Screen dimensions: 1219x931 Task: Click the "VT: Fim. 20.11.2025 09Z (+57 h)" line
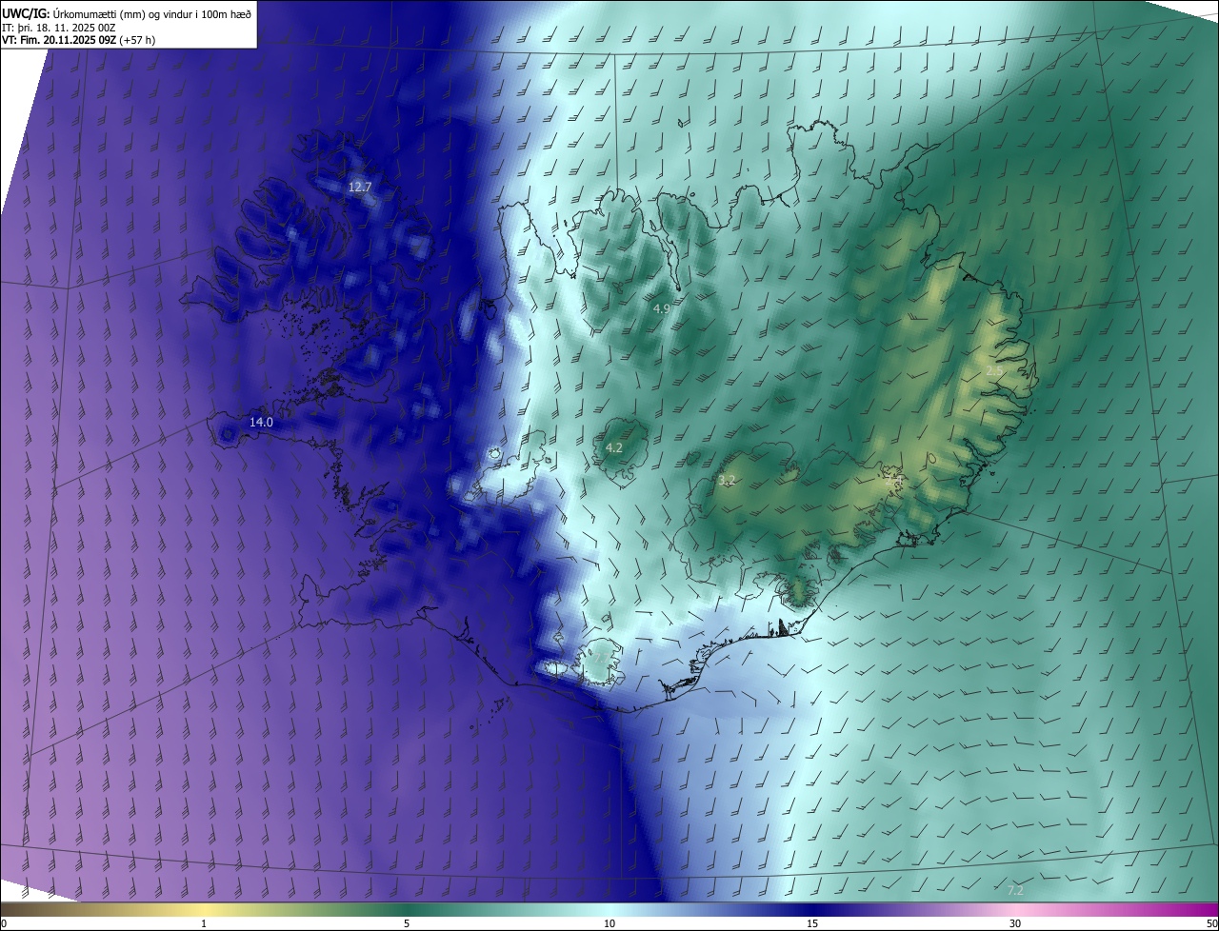pyautogui.click(x=79, y=40)
